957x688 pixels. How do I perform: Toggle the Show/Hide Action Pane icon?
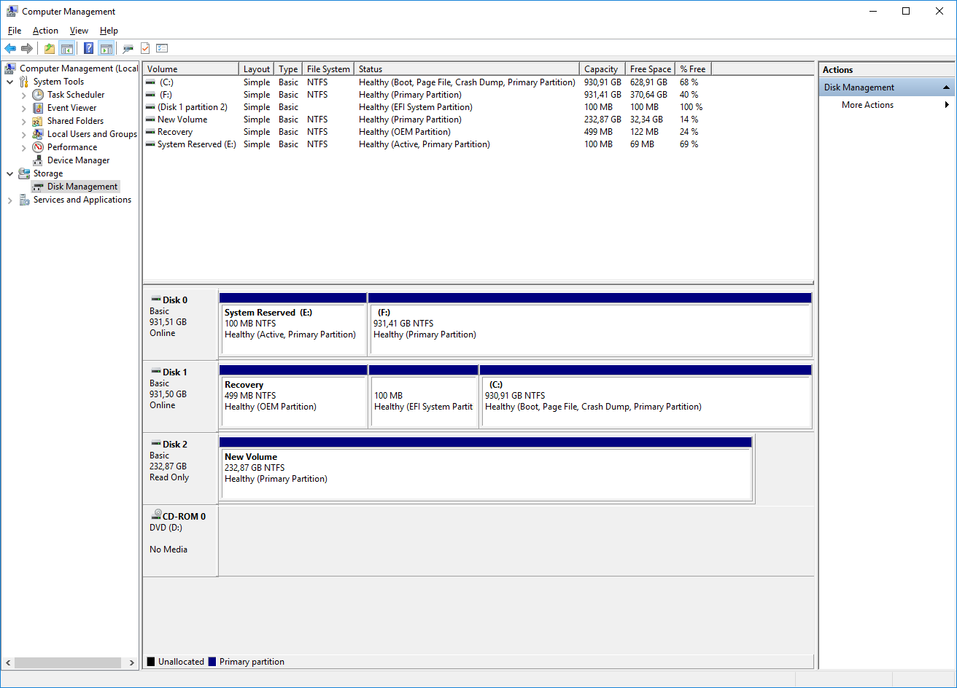point(106,49)
